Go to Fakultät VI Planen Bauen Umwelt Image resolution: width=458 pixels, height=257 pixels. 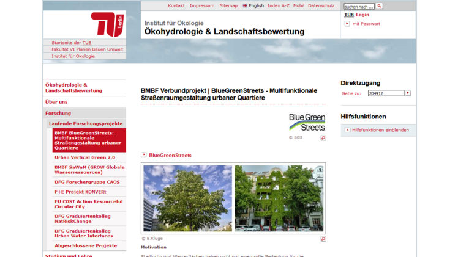pyautogui.click(x=87, y=49)
